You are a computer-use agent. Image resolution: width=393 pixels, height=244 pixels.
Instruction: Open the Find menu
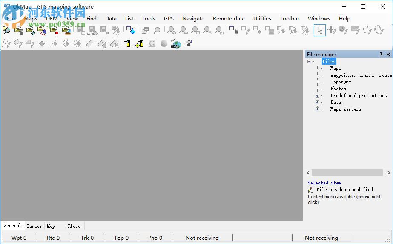(92, 19)
